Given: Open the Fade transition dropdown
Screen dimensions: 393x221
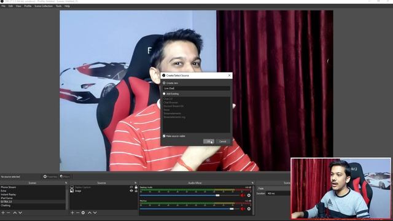Looking at the screenshot, I should [x=274, y=188].
